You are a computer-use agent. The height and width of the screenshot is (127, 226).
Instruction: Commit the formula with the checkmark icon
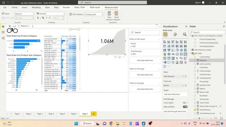[x=14, y=26]
